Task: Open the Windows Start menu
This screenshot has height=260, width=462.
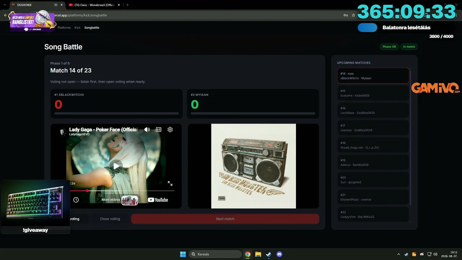Action: (183, 254)
